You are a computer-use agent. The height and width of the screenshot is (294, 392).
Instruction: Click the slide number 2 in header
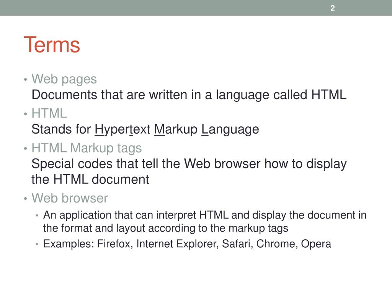333,8
